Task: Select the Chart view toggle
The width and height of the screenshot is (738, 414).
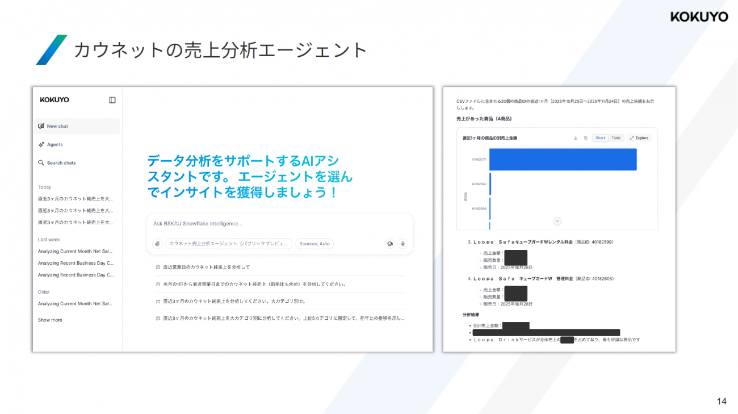Action: (600, 138)
